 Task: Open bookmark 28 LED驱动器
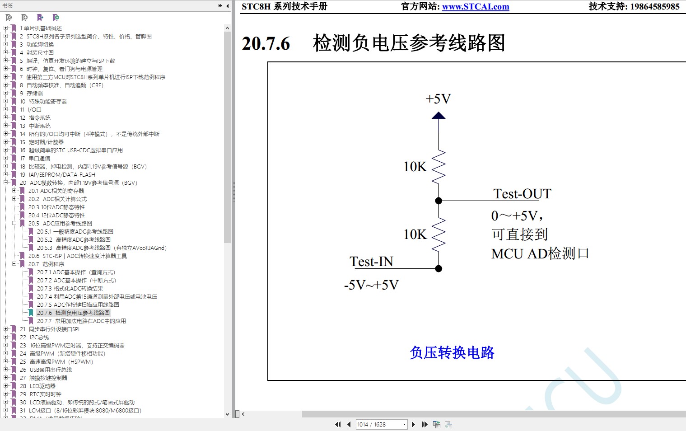point(37,386)
